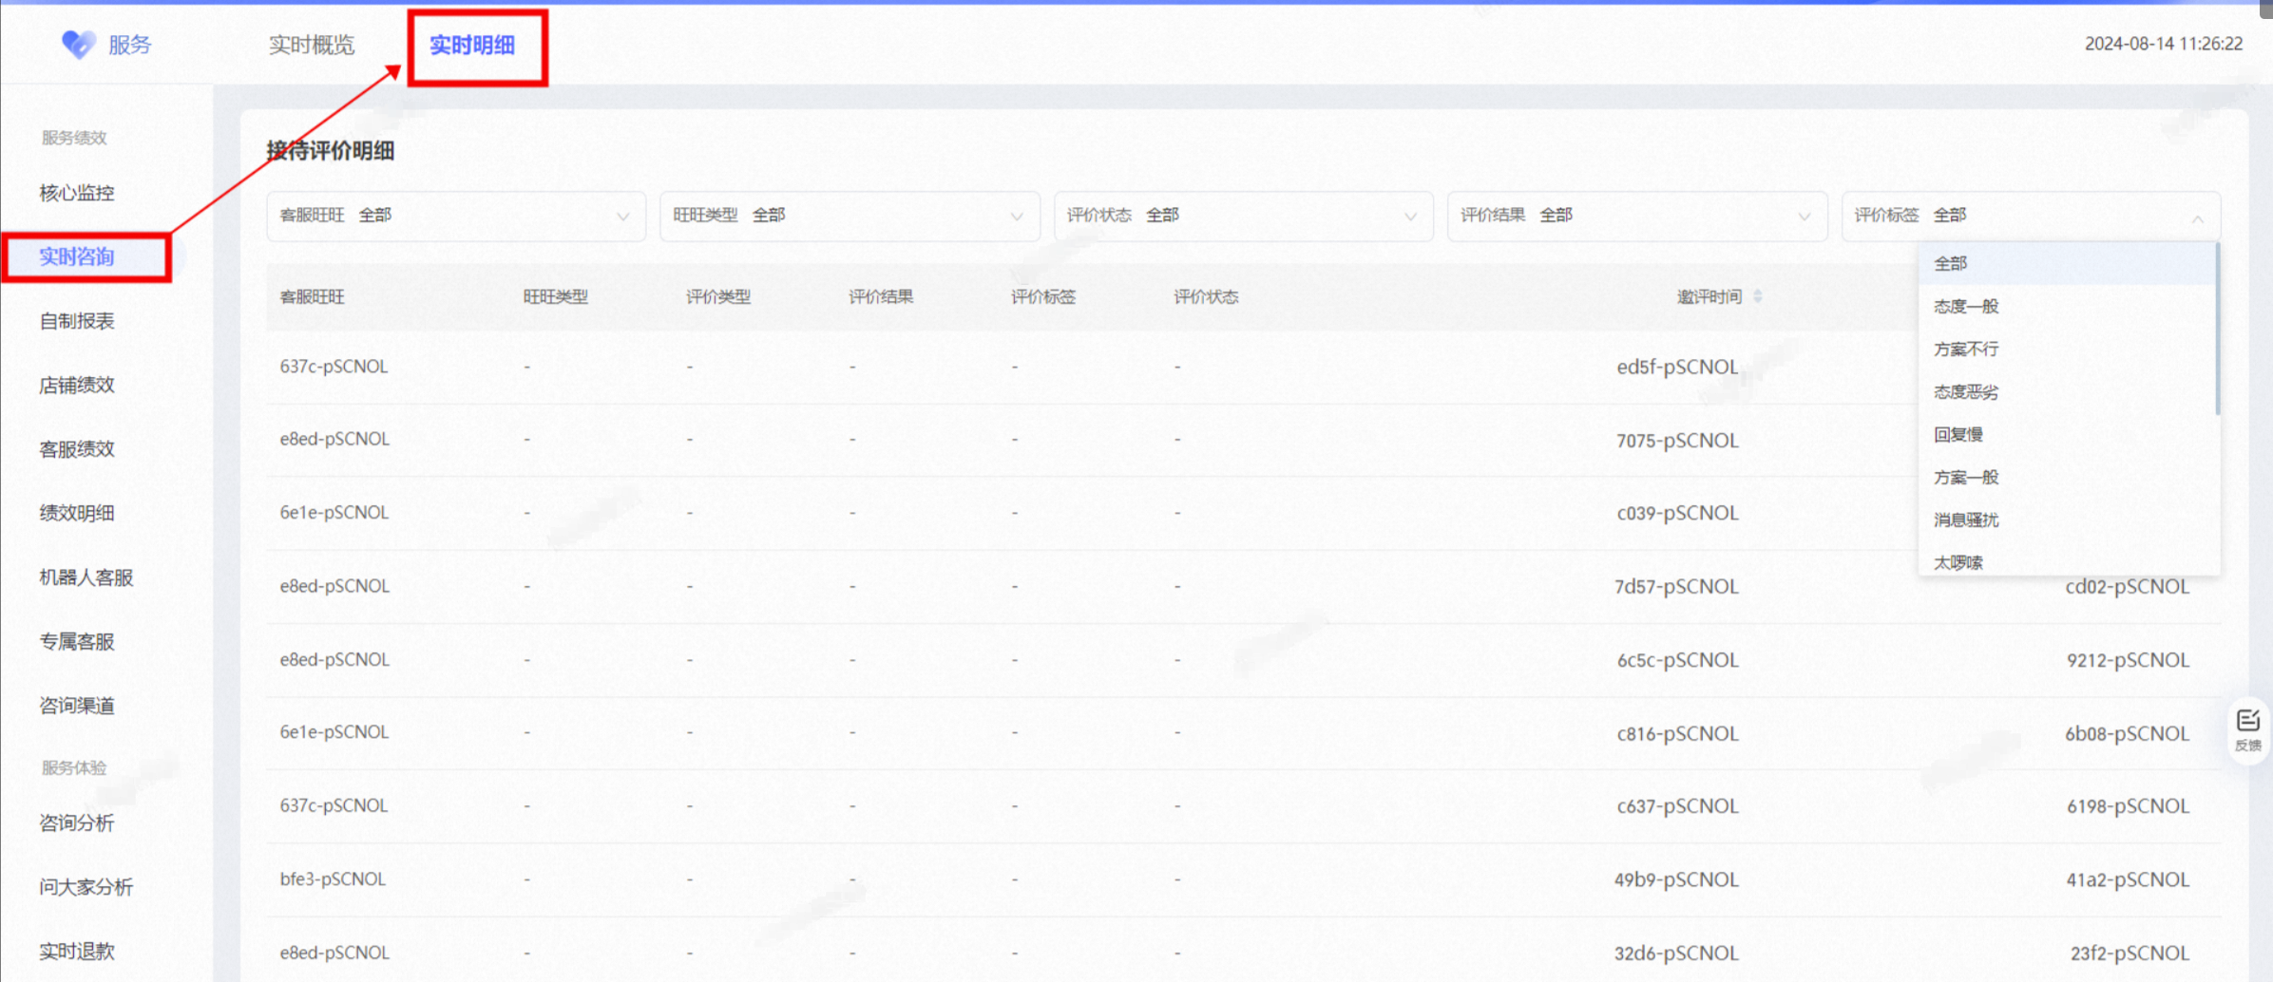Image resolution: width=2273 pixels, height=982 pixels.
Task: Click the 7d57-pSCNOL cell
Action: [1676, 587]
